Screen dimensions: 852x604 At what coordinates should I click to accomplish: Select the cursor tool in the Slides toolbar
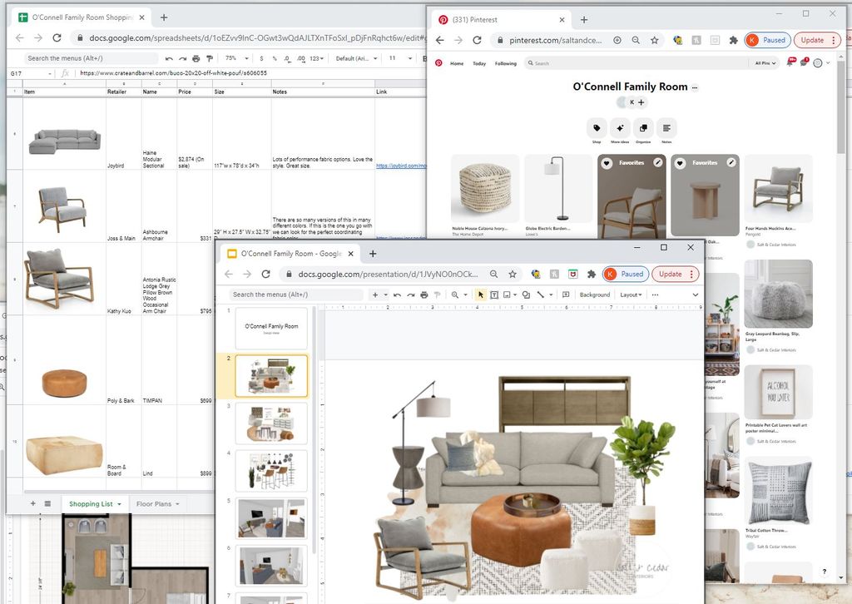(x=480, y=295)
